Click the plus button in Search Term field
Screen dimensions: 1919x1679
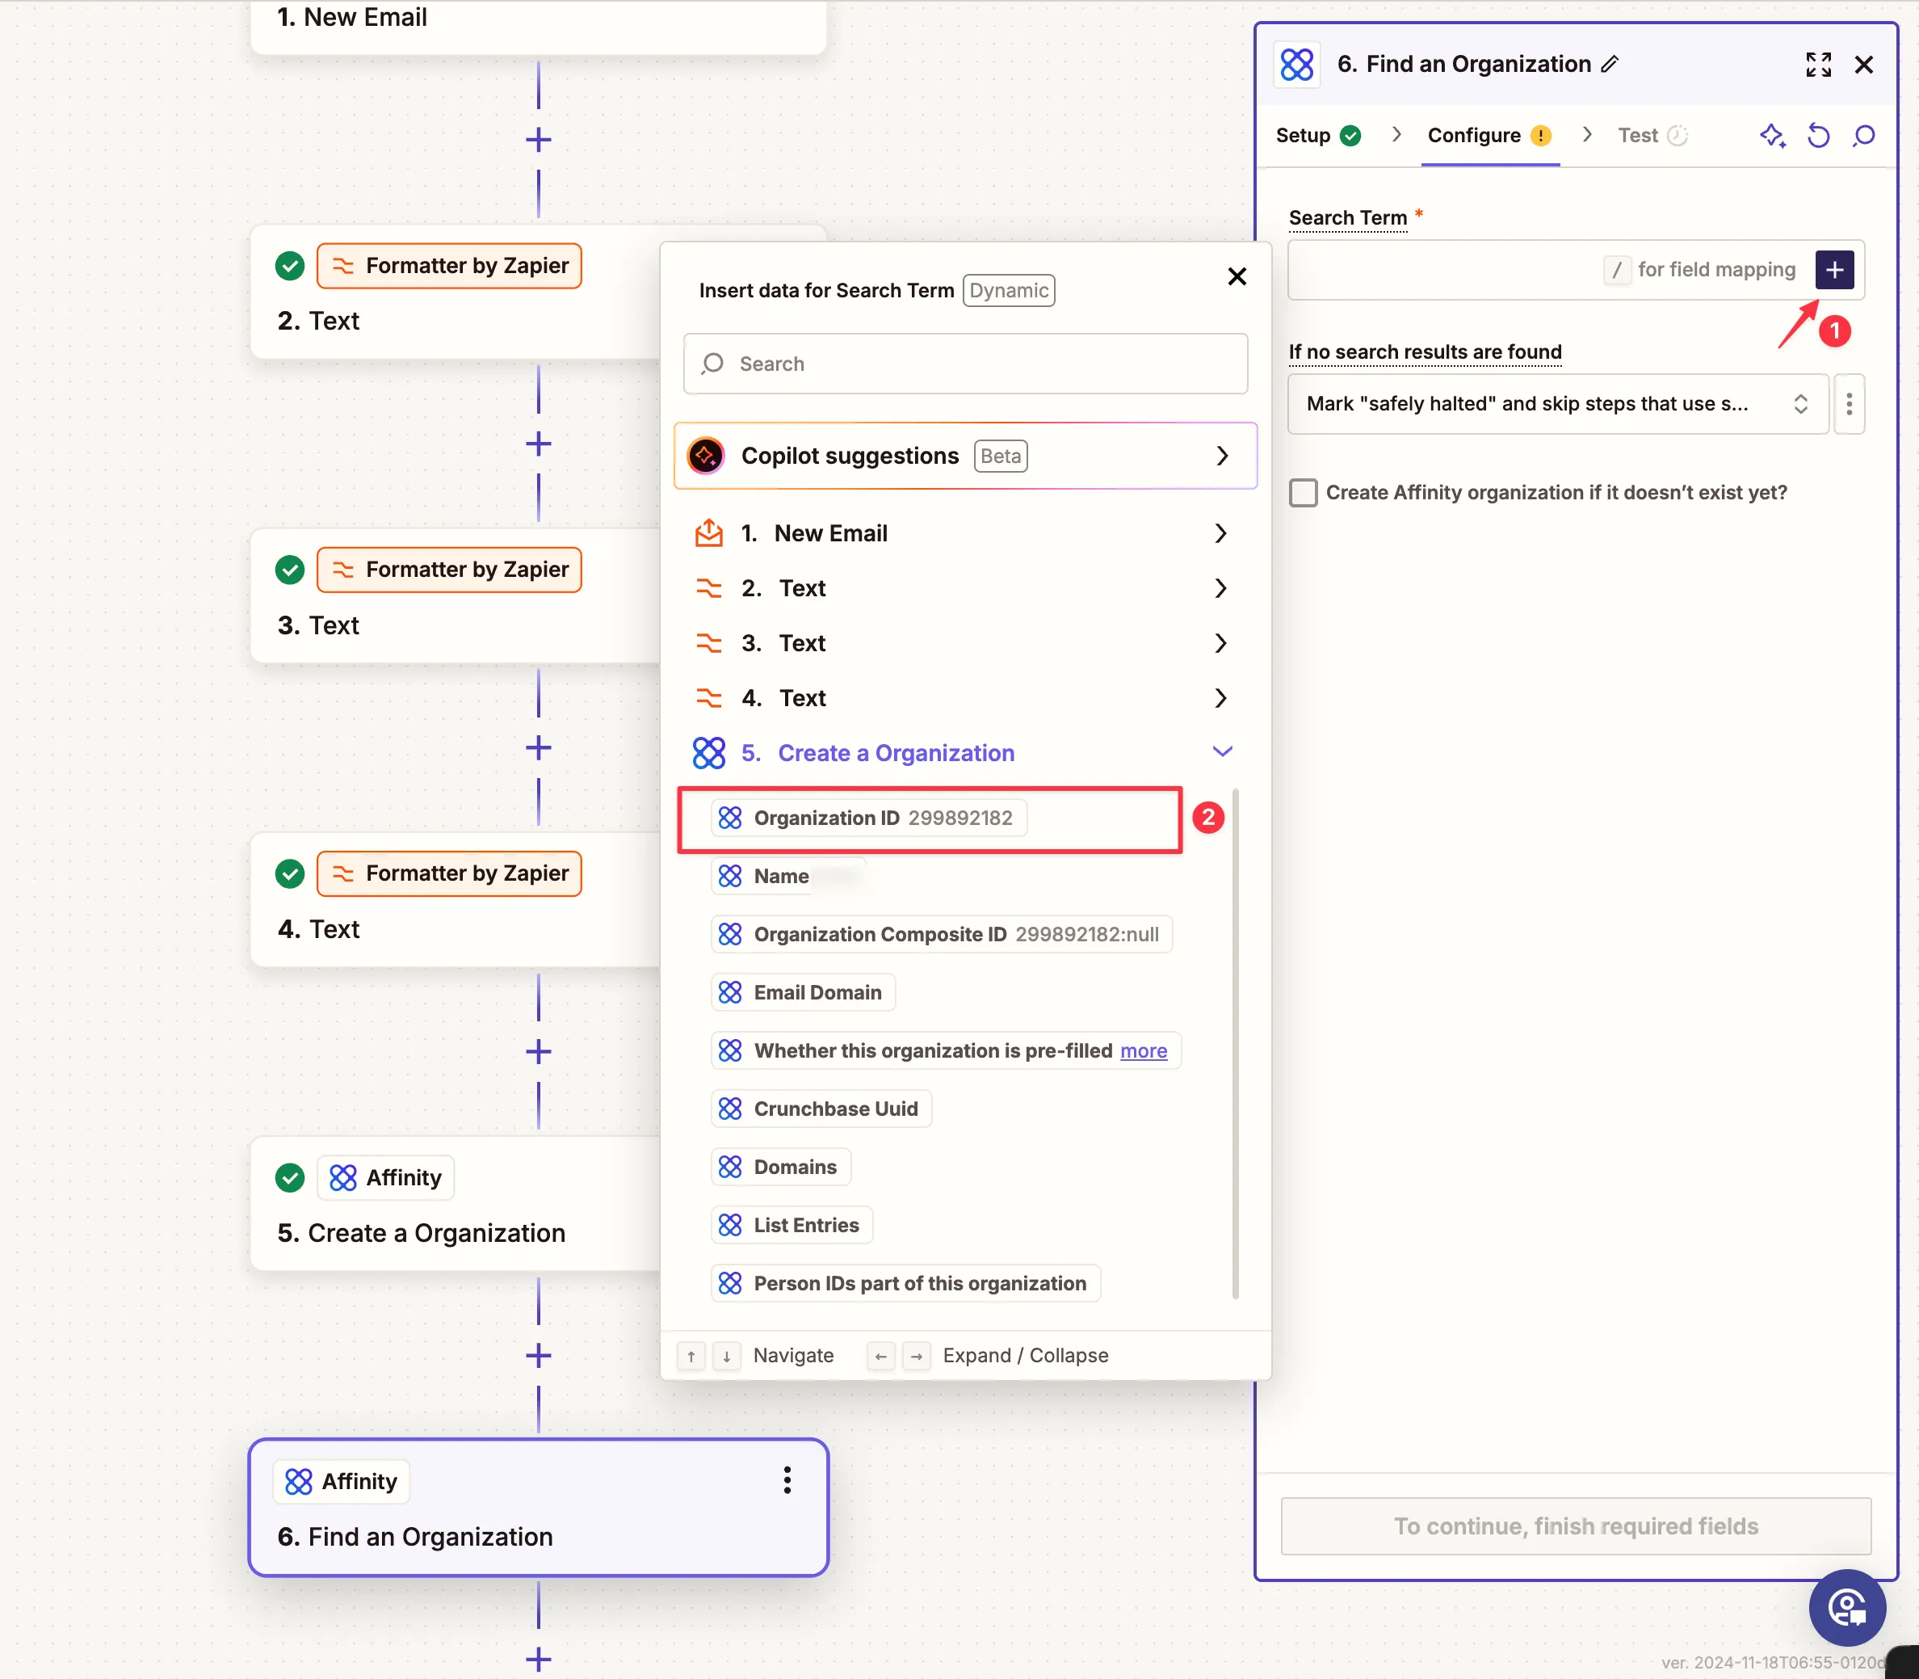click(1833, 270)
